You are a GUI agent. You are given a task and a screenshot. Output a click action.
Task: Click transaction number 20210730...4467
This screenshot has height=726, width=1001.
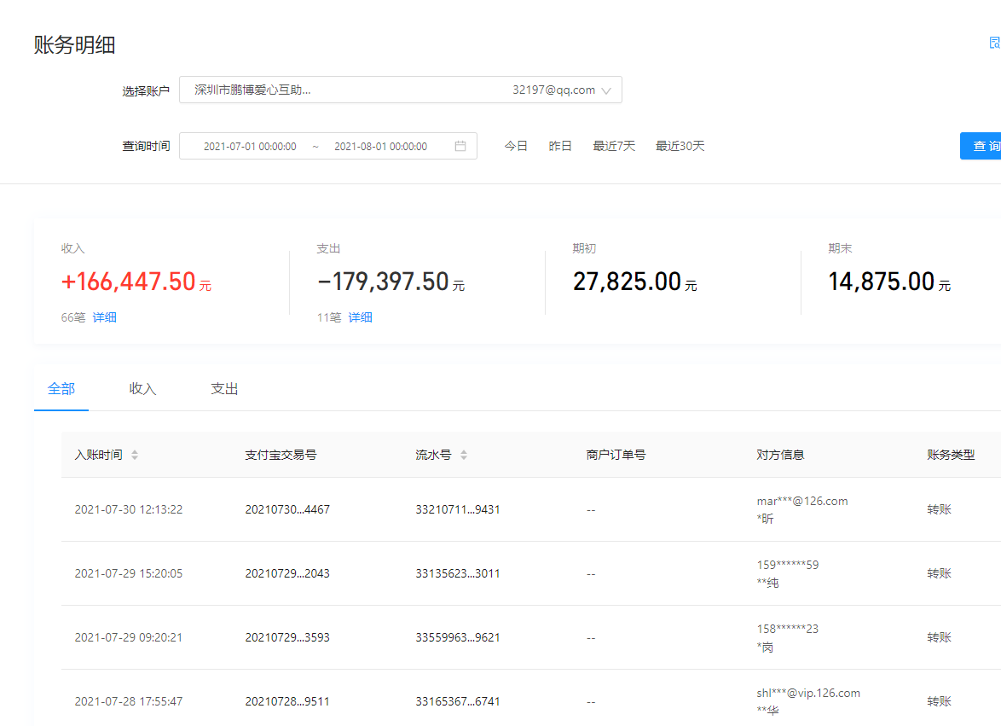286,510
